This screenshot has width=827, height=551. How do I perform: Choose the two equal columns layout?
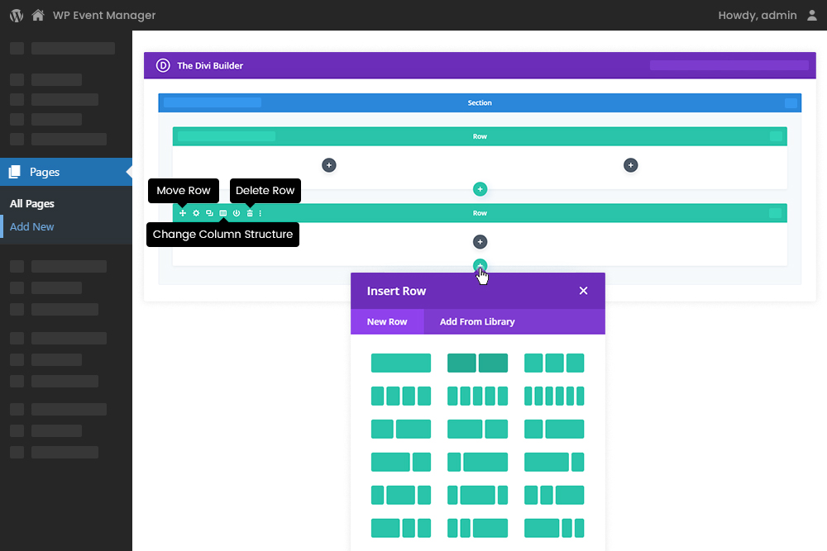[477, 363]
